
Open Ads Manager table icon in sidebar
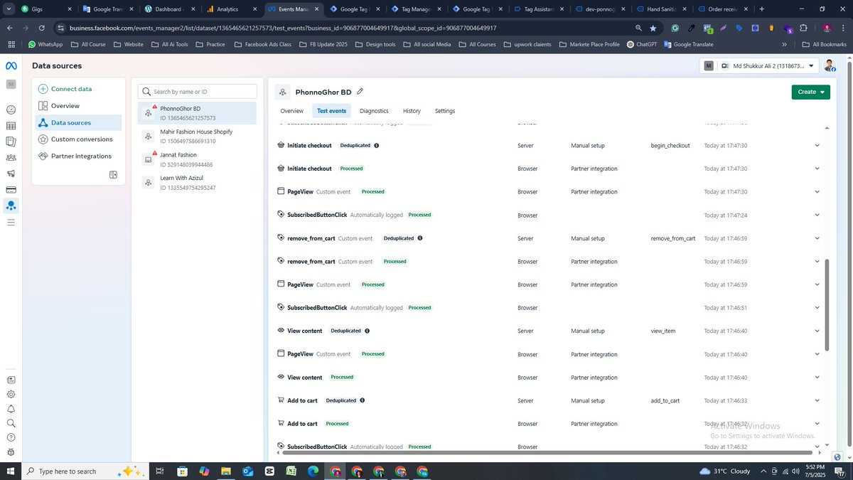(11, 126)
